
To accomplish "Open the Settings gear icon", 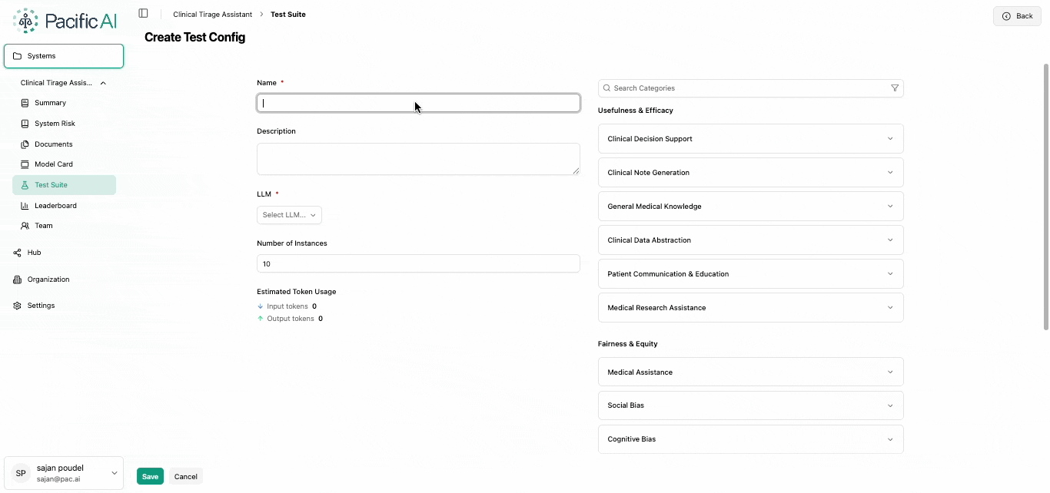I will [17, 305].
